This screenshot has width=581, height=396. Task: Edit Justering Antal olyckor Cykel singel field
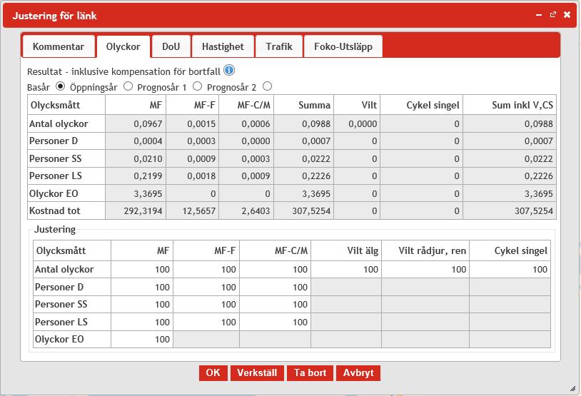tap(510, 269)
